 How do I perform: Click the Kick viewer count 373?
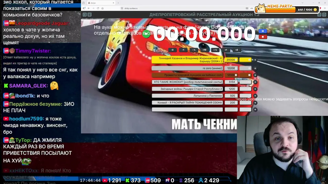tap(133, 180)
